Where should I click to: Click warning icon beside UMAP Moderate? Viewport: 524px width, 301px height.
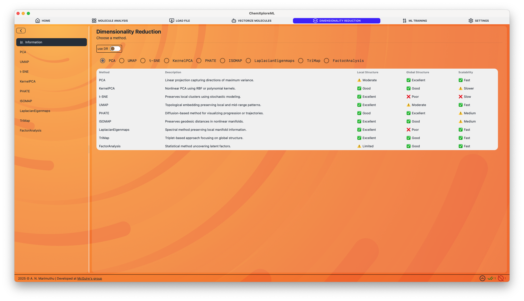[408, 105]
